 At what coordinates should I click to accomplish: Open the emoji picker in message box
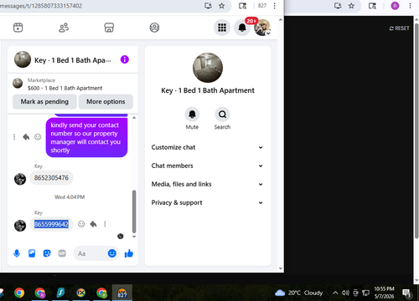(112, 253)
